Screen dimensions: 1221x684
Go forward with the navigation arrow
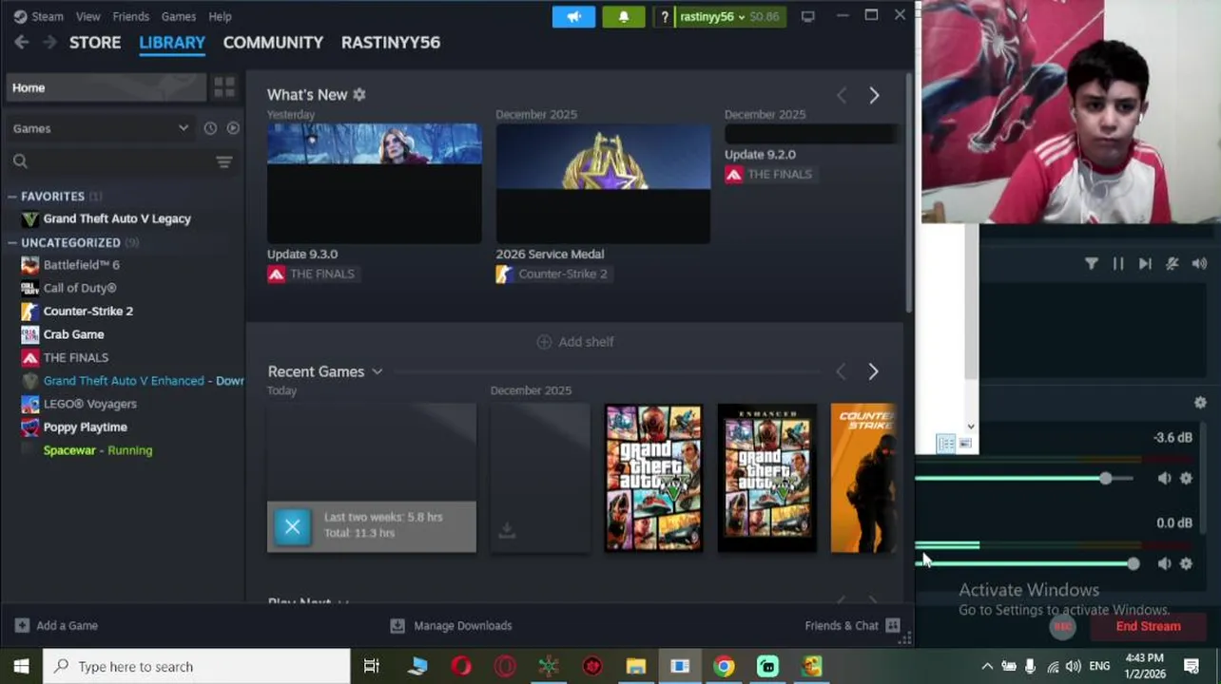coord(49,42)
